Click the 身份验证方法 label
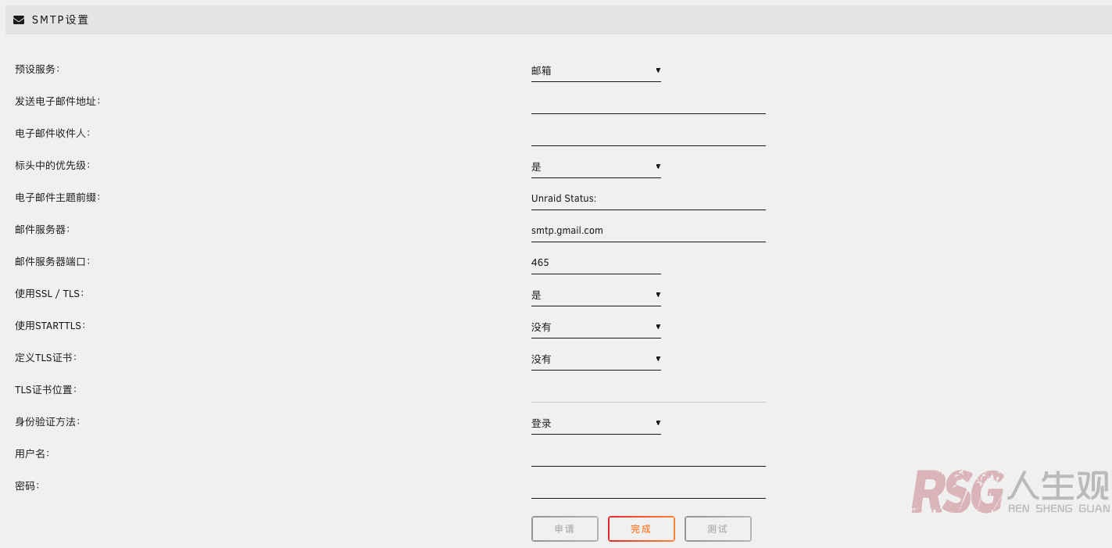Screen dimensions: 1112x548 (x=47, y=421)
